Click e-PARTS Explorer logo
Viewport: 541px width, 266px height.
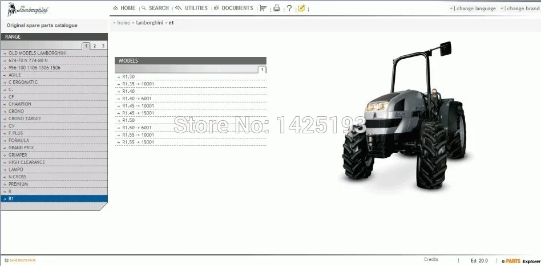click(x=521, y=261)
